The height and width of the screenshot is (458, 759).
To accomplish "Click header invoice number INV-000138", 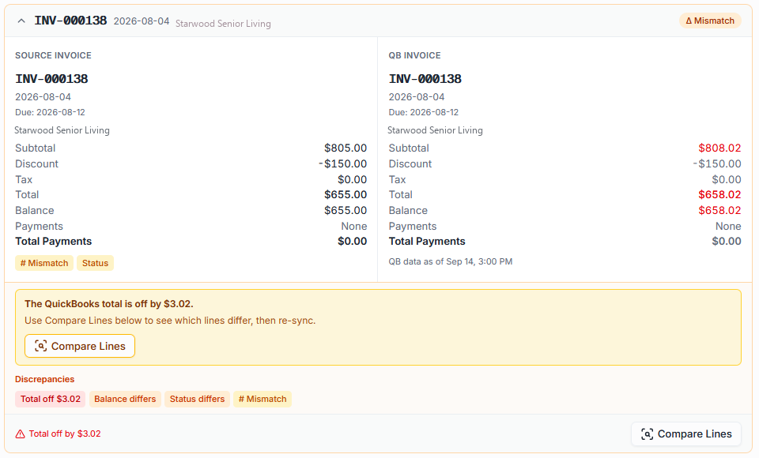I will 70,21.
